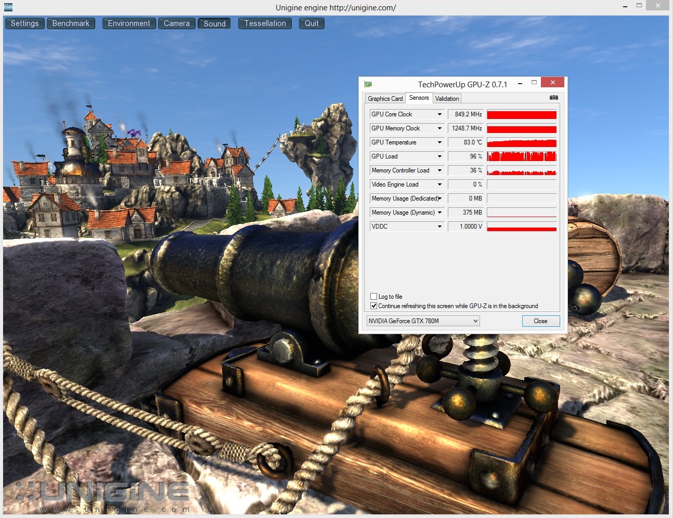The width and height of the screenshot is (673, 518).
Task: Click the 36 % memory controller value
Action: 466,170
